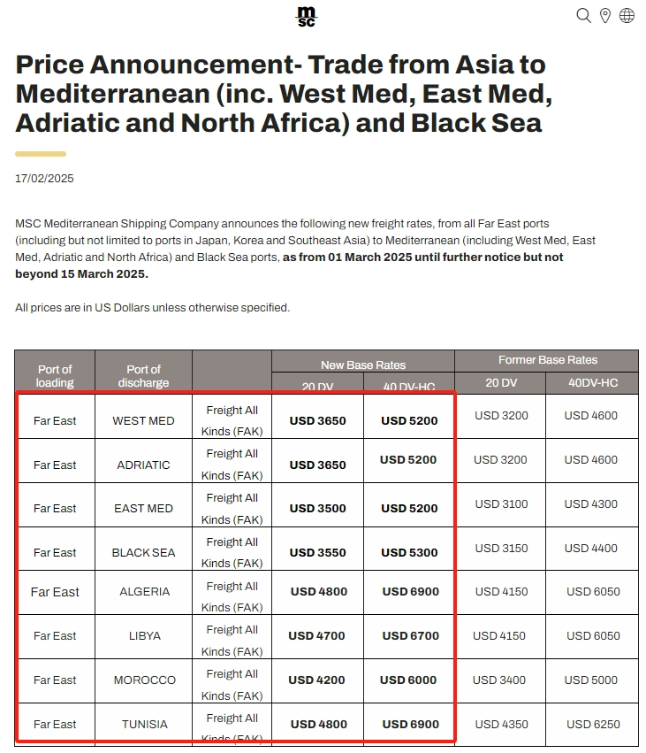
Task: Select the 'Former Base Rates' column header
Action: click(545, 359)
